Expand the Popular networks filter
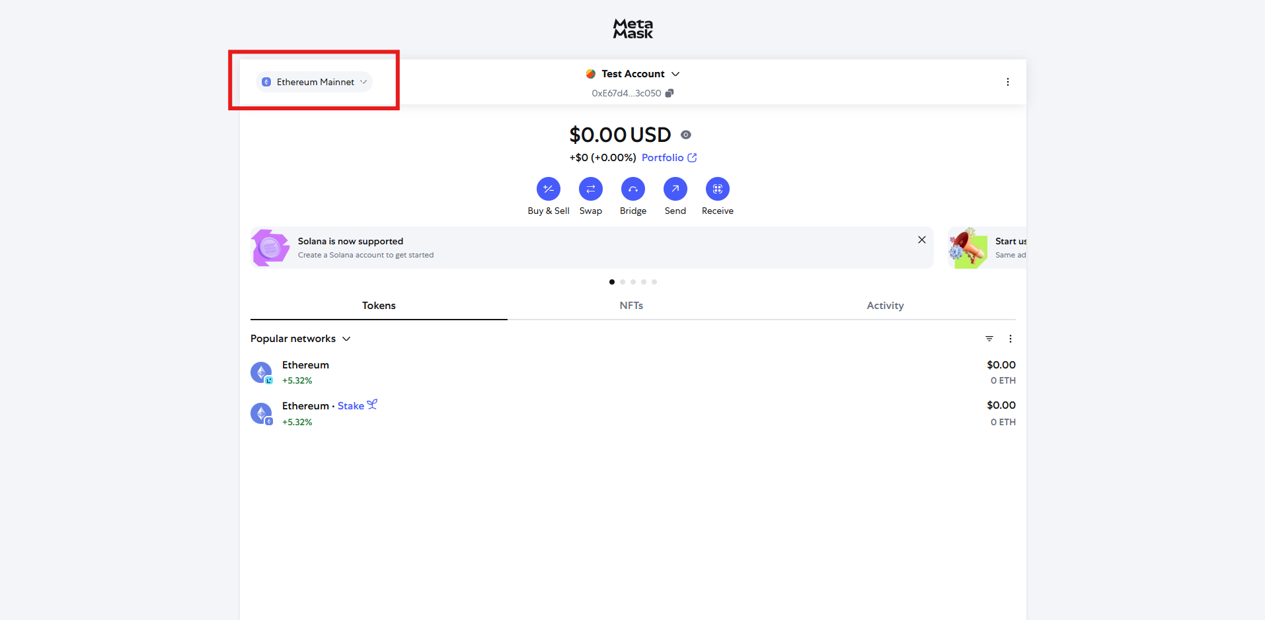This screenshot has width=1265, height=620. 301,339
